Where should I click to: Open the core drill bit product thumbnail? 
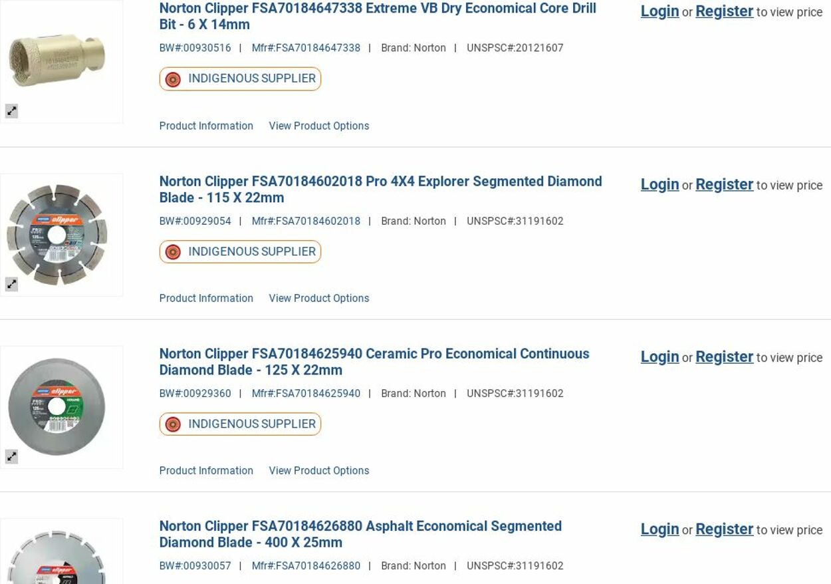point(57,60)
